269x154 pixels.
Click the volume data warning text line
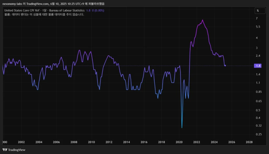tap(44, 14)
